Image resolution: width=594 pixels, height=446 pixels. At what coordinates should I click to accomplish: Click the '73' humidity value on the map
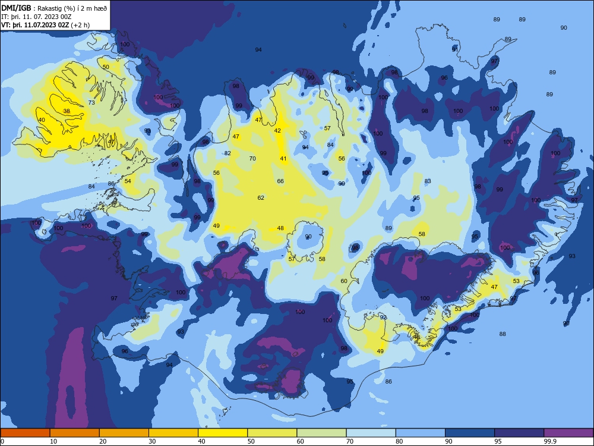coord(91,102)
